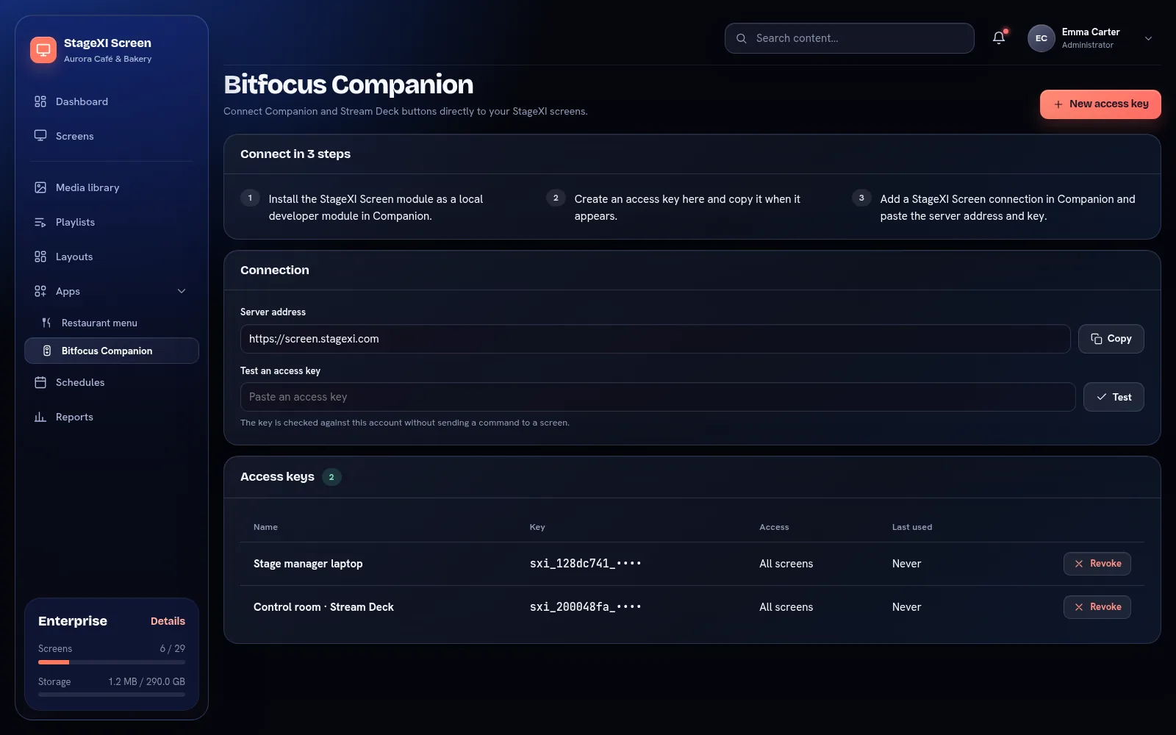Screen dimensions: 1176x735
Task: Click the server address field
Action: pos(656,339)
